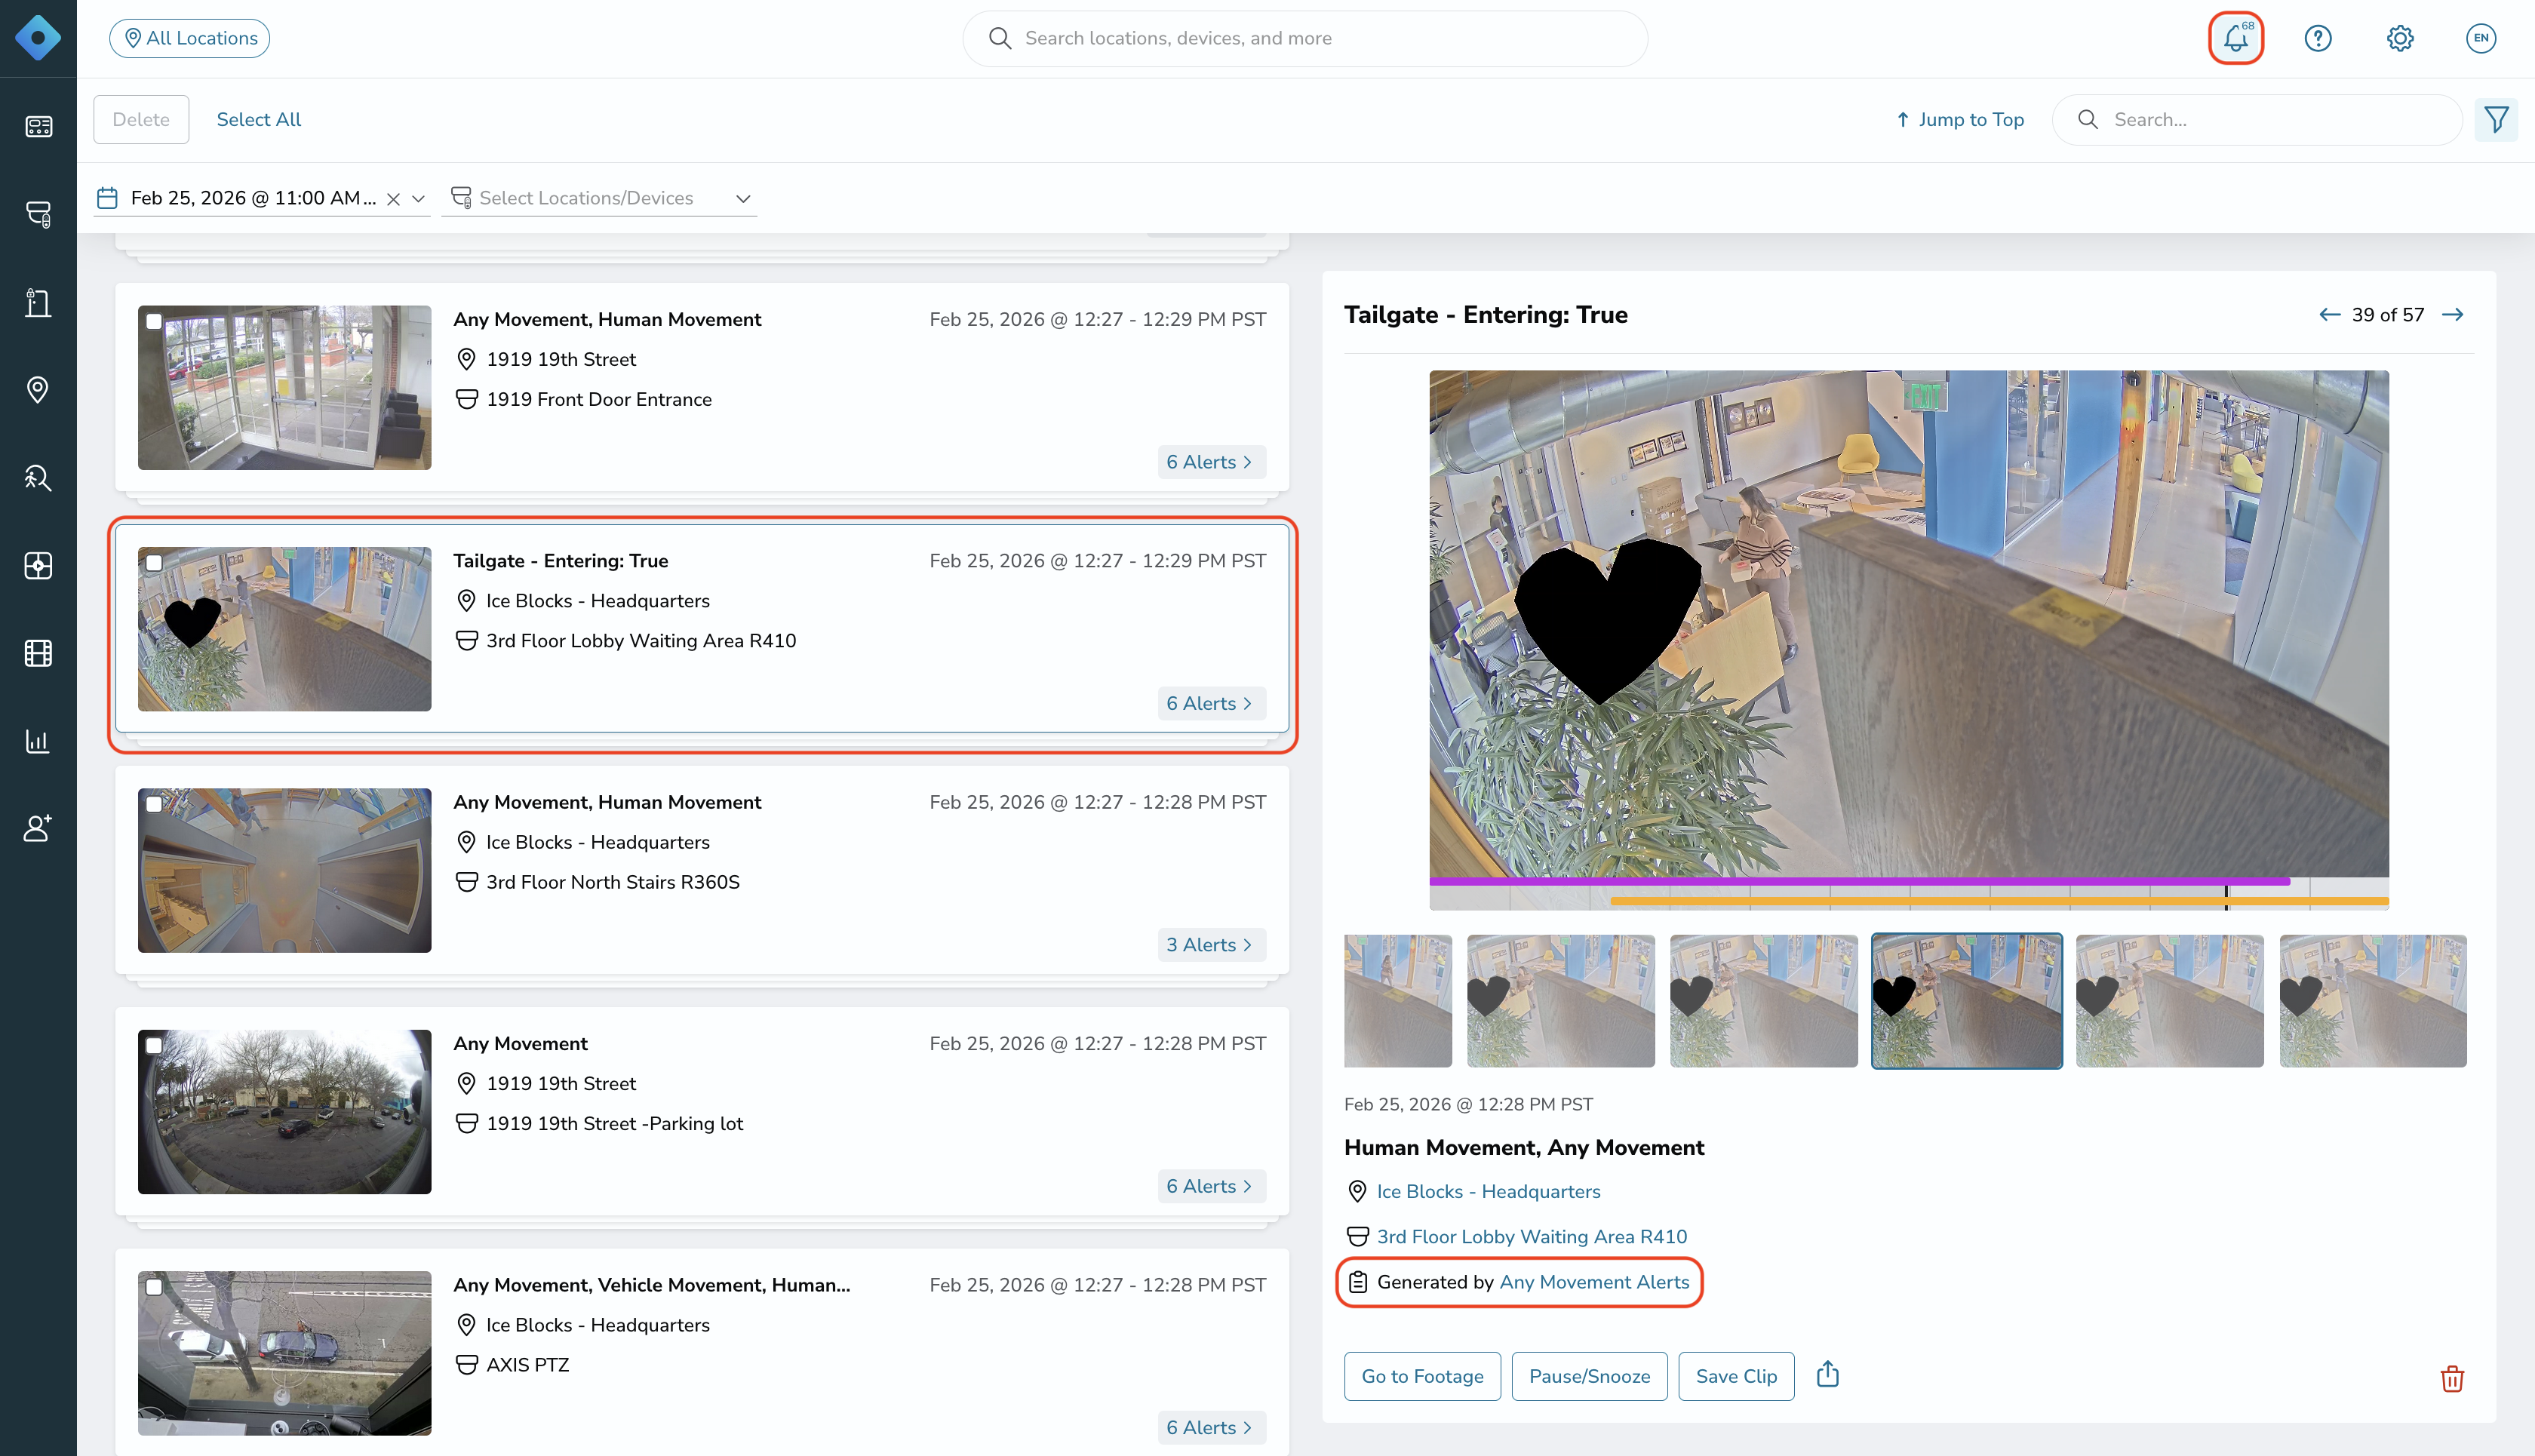Open the settings gear icon
The image size is (2535, 1456).
point(2399,38)
